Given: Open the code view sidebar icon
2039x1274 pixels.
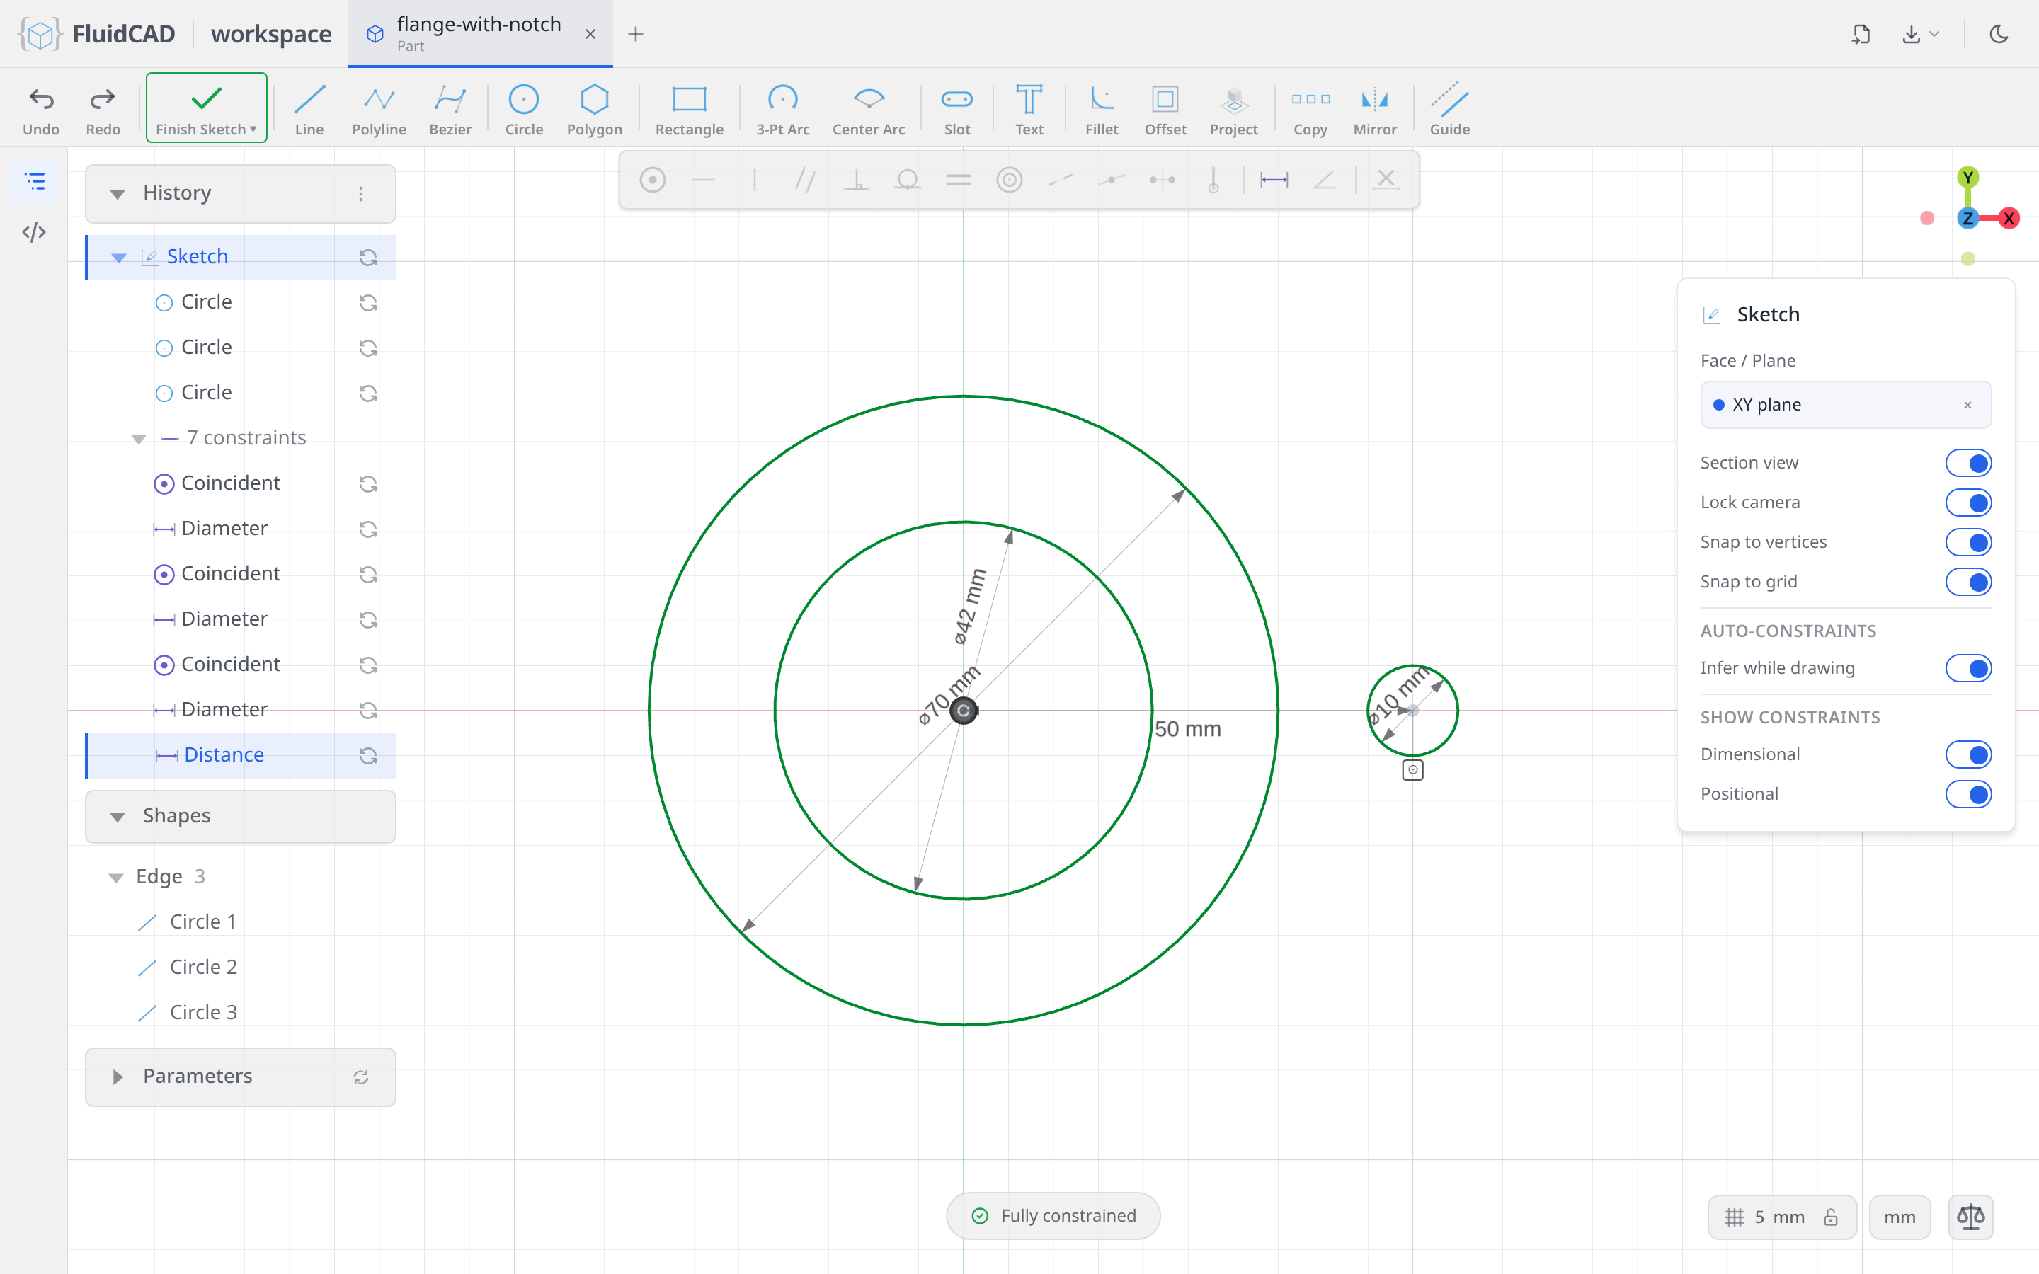Looking at the screenshot, I should [x=34, y=231].
